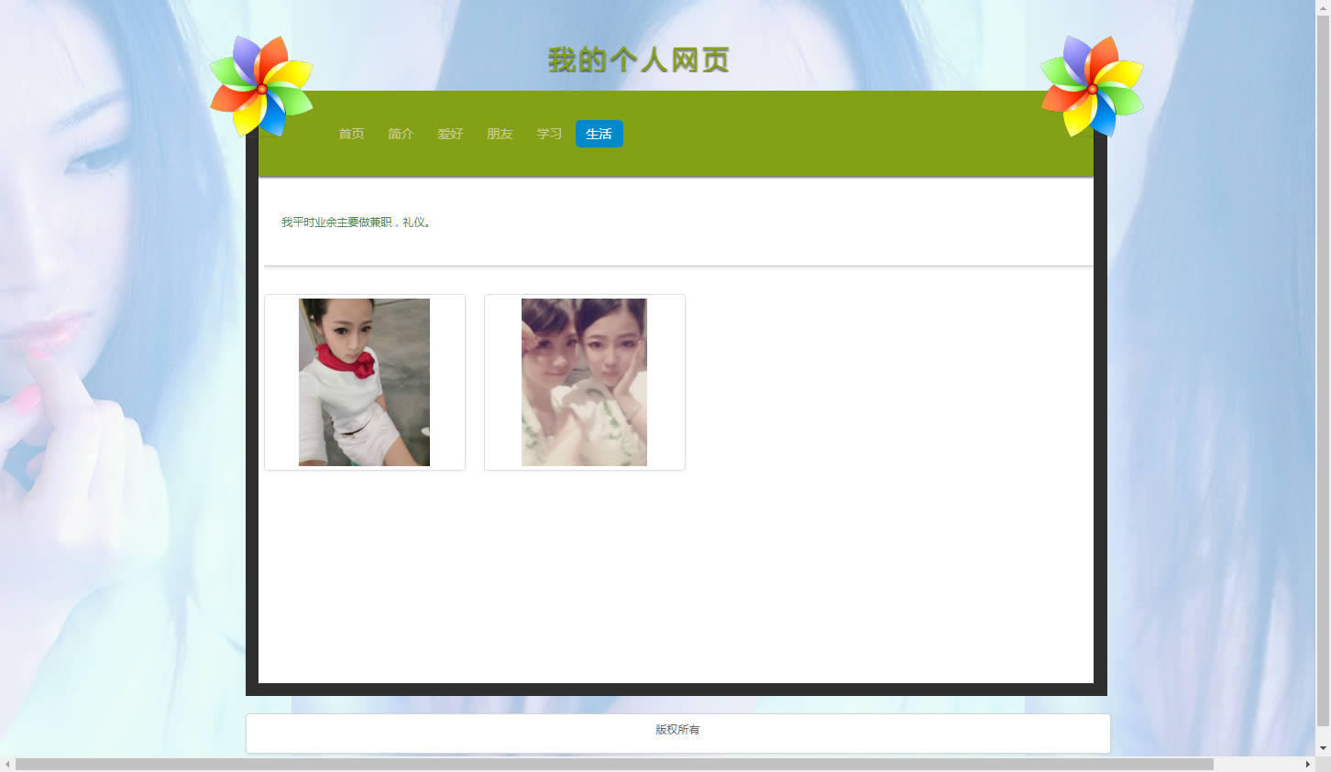Click the active 生活 tab
Screen dimensions: 1331x772
point(599,134)
